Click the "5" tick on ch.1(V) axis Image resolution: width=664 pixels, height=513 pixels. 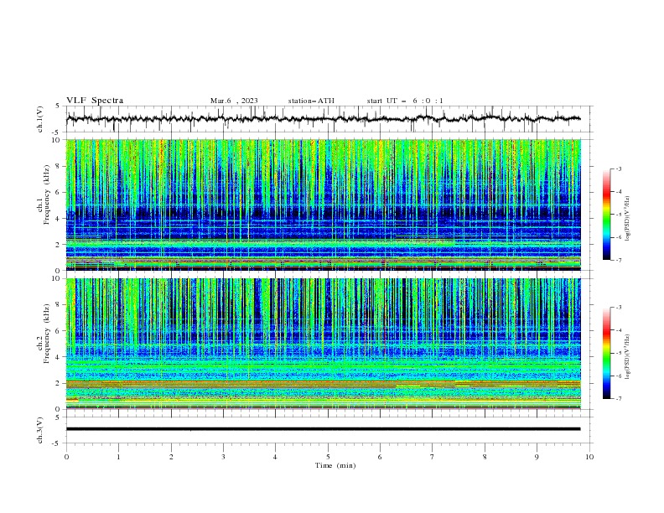[58, 106]
